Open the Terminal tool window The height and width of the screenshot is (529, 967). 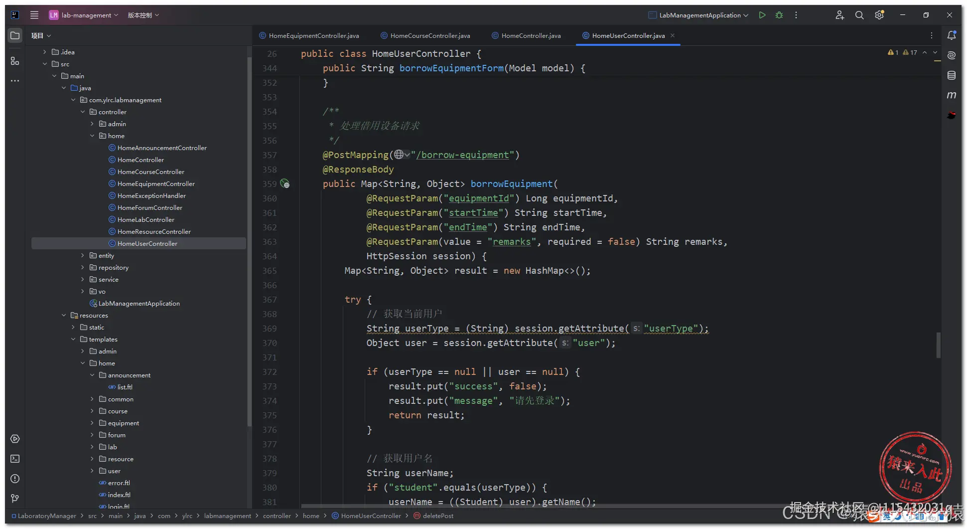[x=15, y=459]
